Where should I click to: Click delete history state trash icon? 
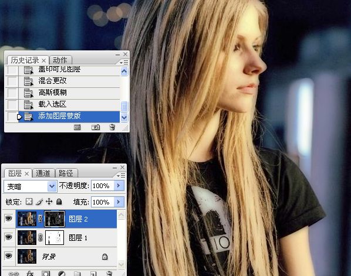(112, 127)
